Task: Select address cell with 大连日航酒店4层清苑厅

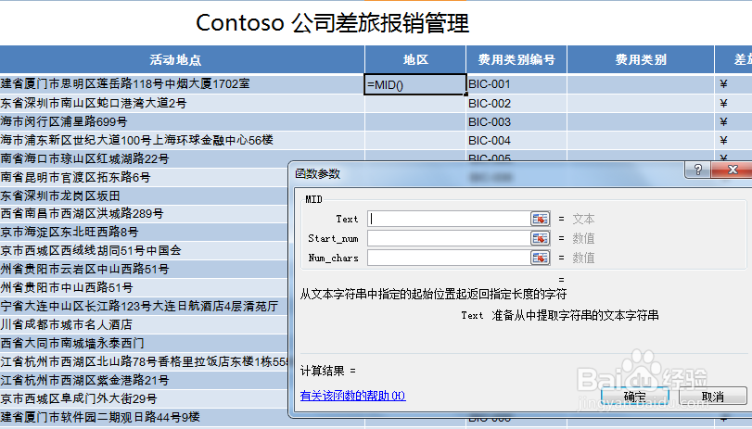Action: pos(144,307)
